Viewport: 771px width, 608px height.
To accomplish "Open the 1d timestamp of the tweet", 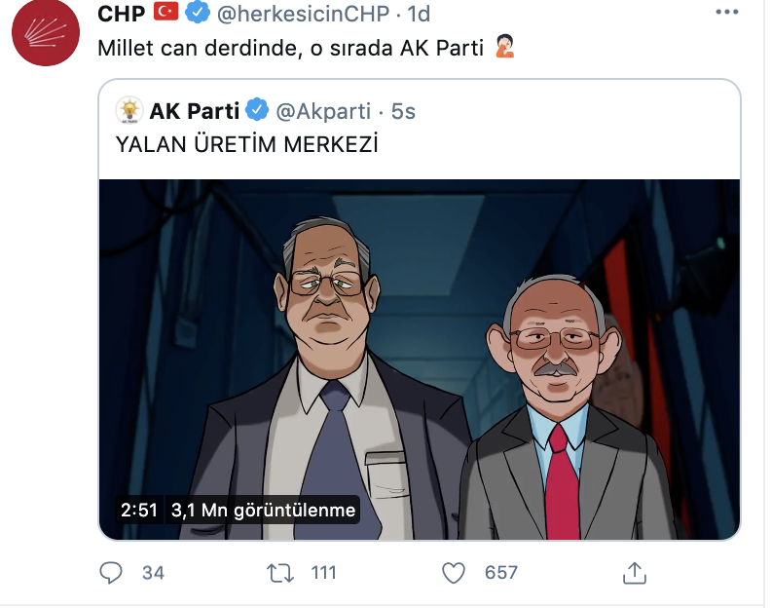I will point(419,14).
